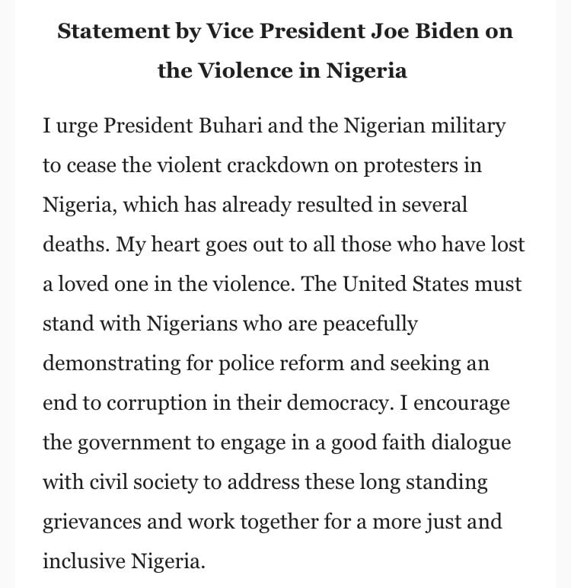Click the word 'demonstrating'

coord(111,364)
